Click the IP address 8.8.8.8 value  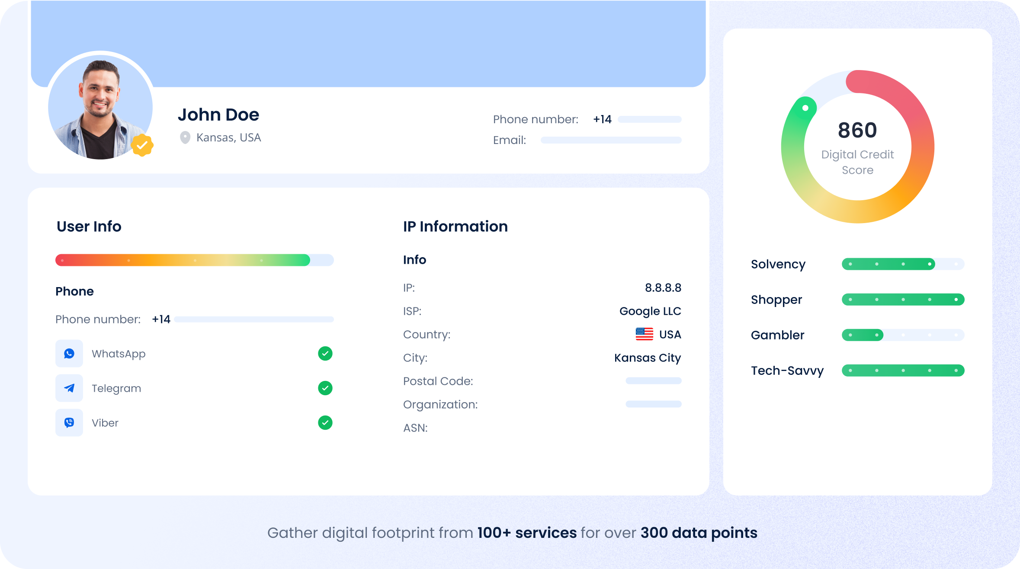point(664,287)
